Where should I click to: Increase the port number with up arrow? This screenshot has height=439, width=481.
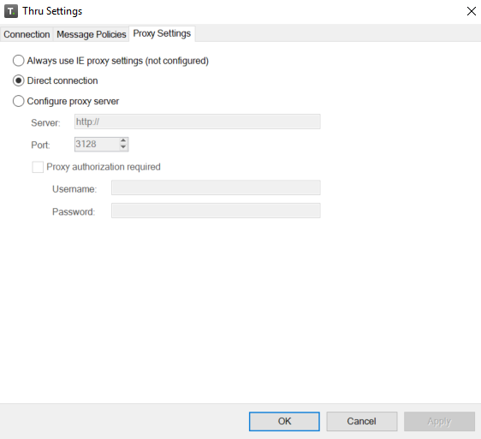tap(123, 141)
